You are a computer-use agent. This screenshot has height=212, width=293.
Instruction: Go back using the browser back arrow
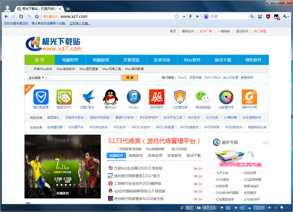point(6,16)
